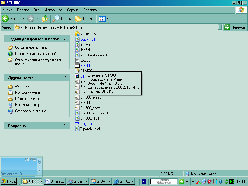The image size is (248, 186).
Task: Open Общие документы link
Action: (x=29, y=99)
